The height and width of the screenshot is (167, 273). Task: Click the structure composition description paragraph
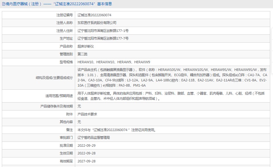click(172, 78)
